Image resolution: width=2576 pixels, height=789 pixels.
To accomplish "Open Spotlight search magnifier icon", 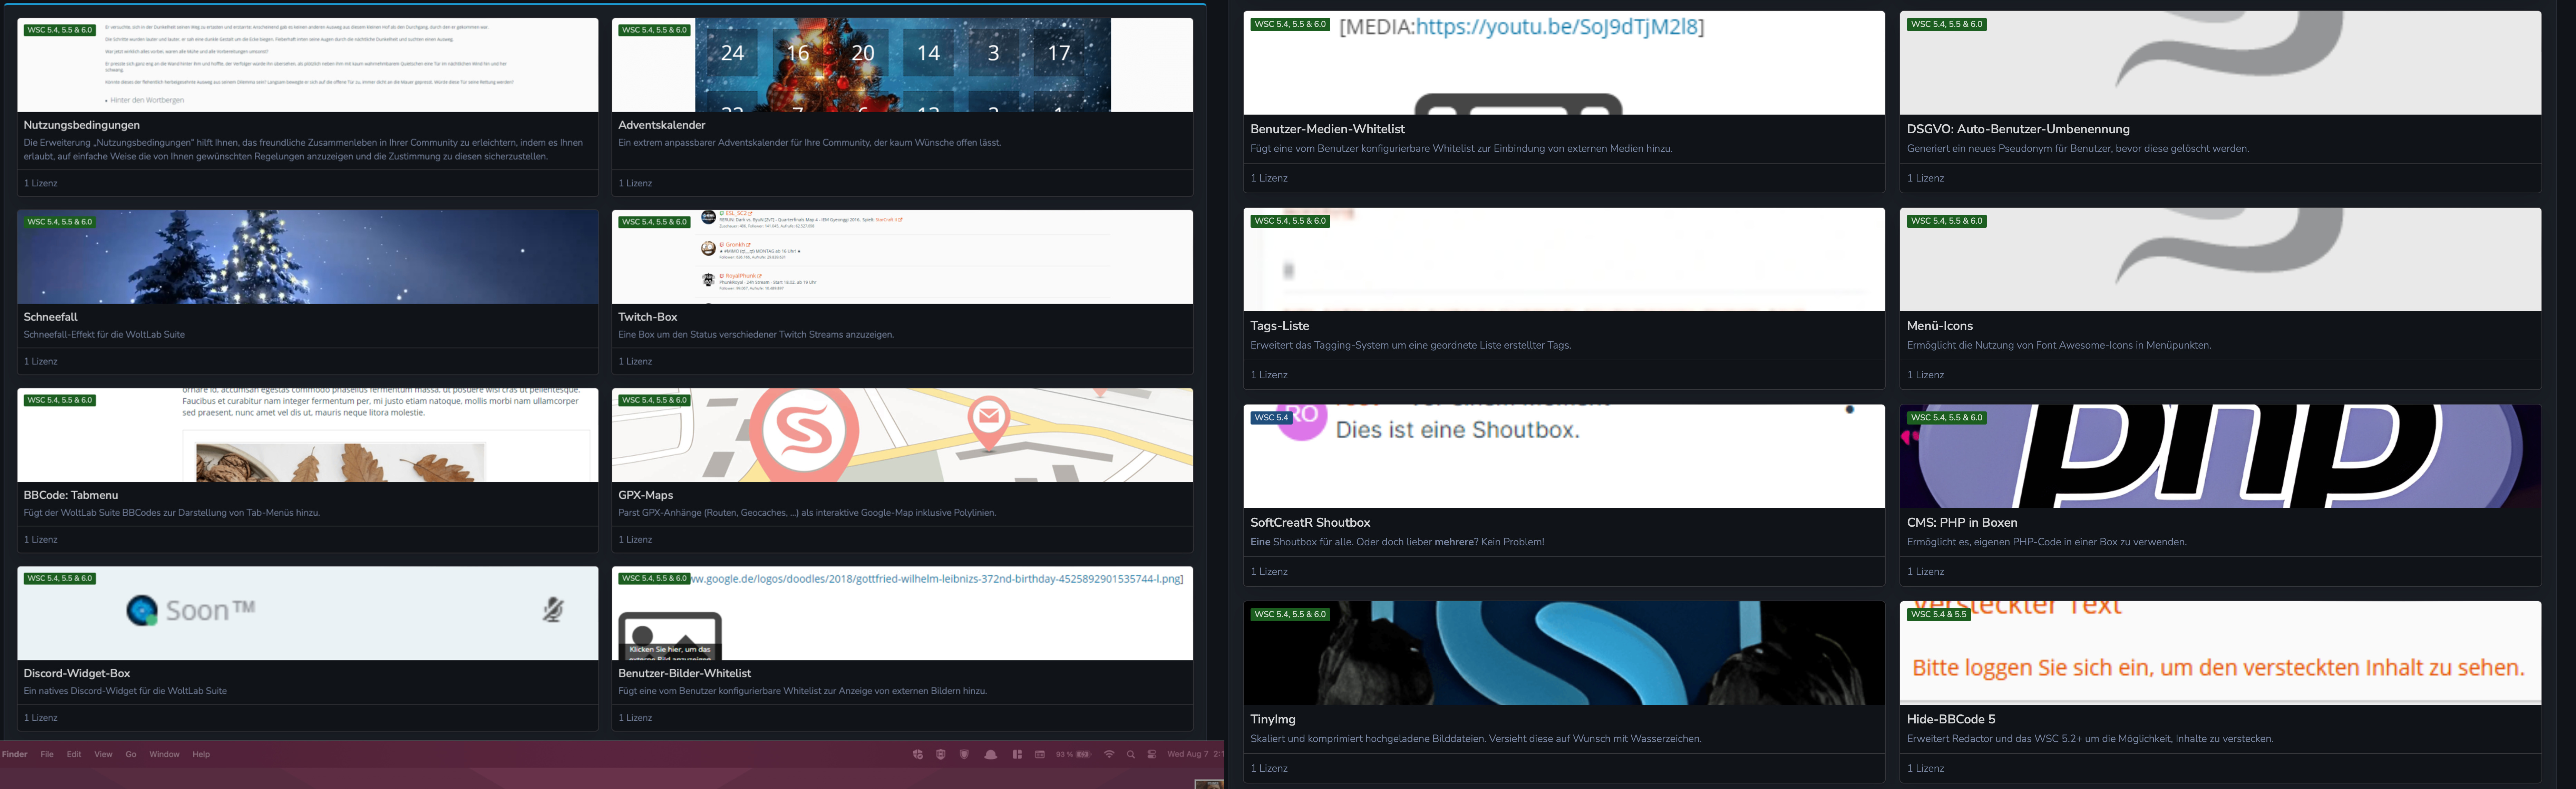I will (x=1131, y=754).
